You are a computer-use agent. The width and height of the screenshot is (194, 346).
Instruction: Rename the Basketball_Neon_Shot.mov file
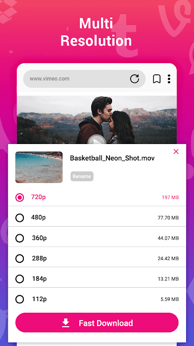82,176
